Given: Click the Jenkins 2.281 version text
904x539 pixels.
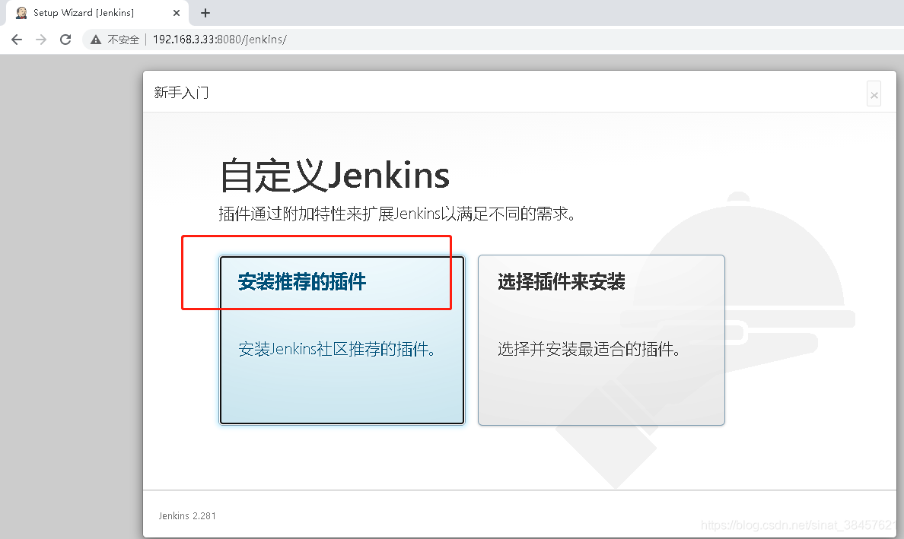Looking at the screenshot, I should pyautogui.click(x=187, y=515).
